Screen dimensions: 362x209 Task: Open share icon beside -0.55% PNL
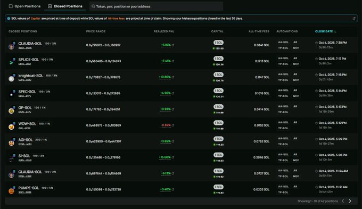(x=173, y=126)
